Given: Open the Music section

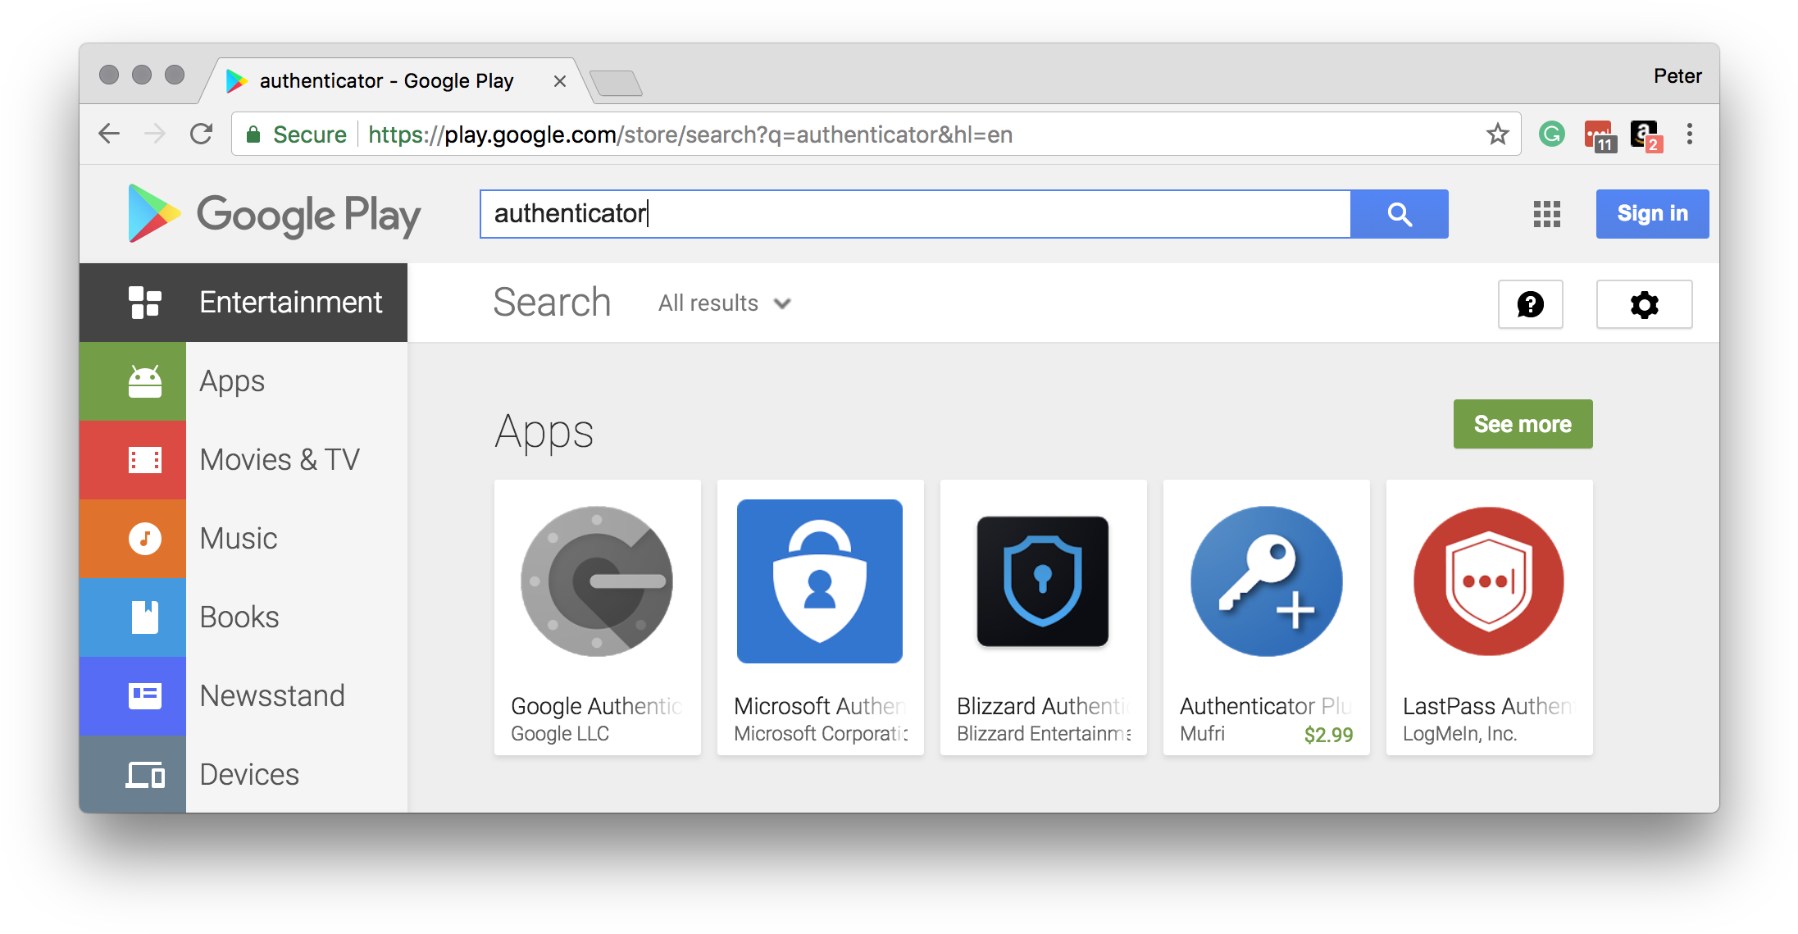Looking at the screenshot, I should [238, 538].
